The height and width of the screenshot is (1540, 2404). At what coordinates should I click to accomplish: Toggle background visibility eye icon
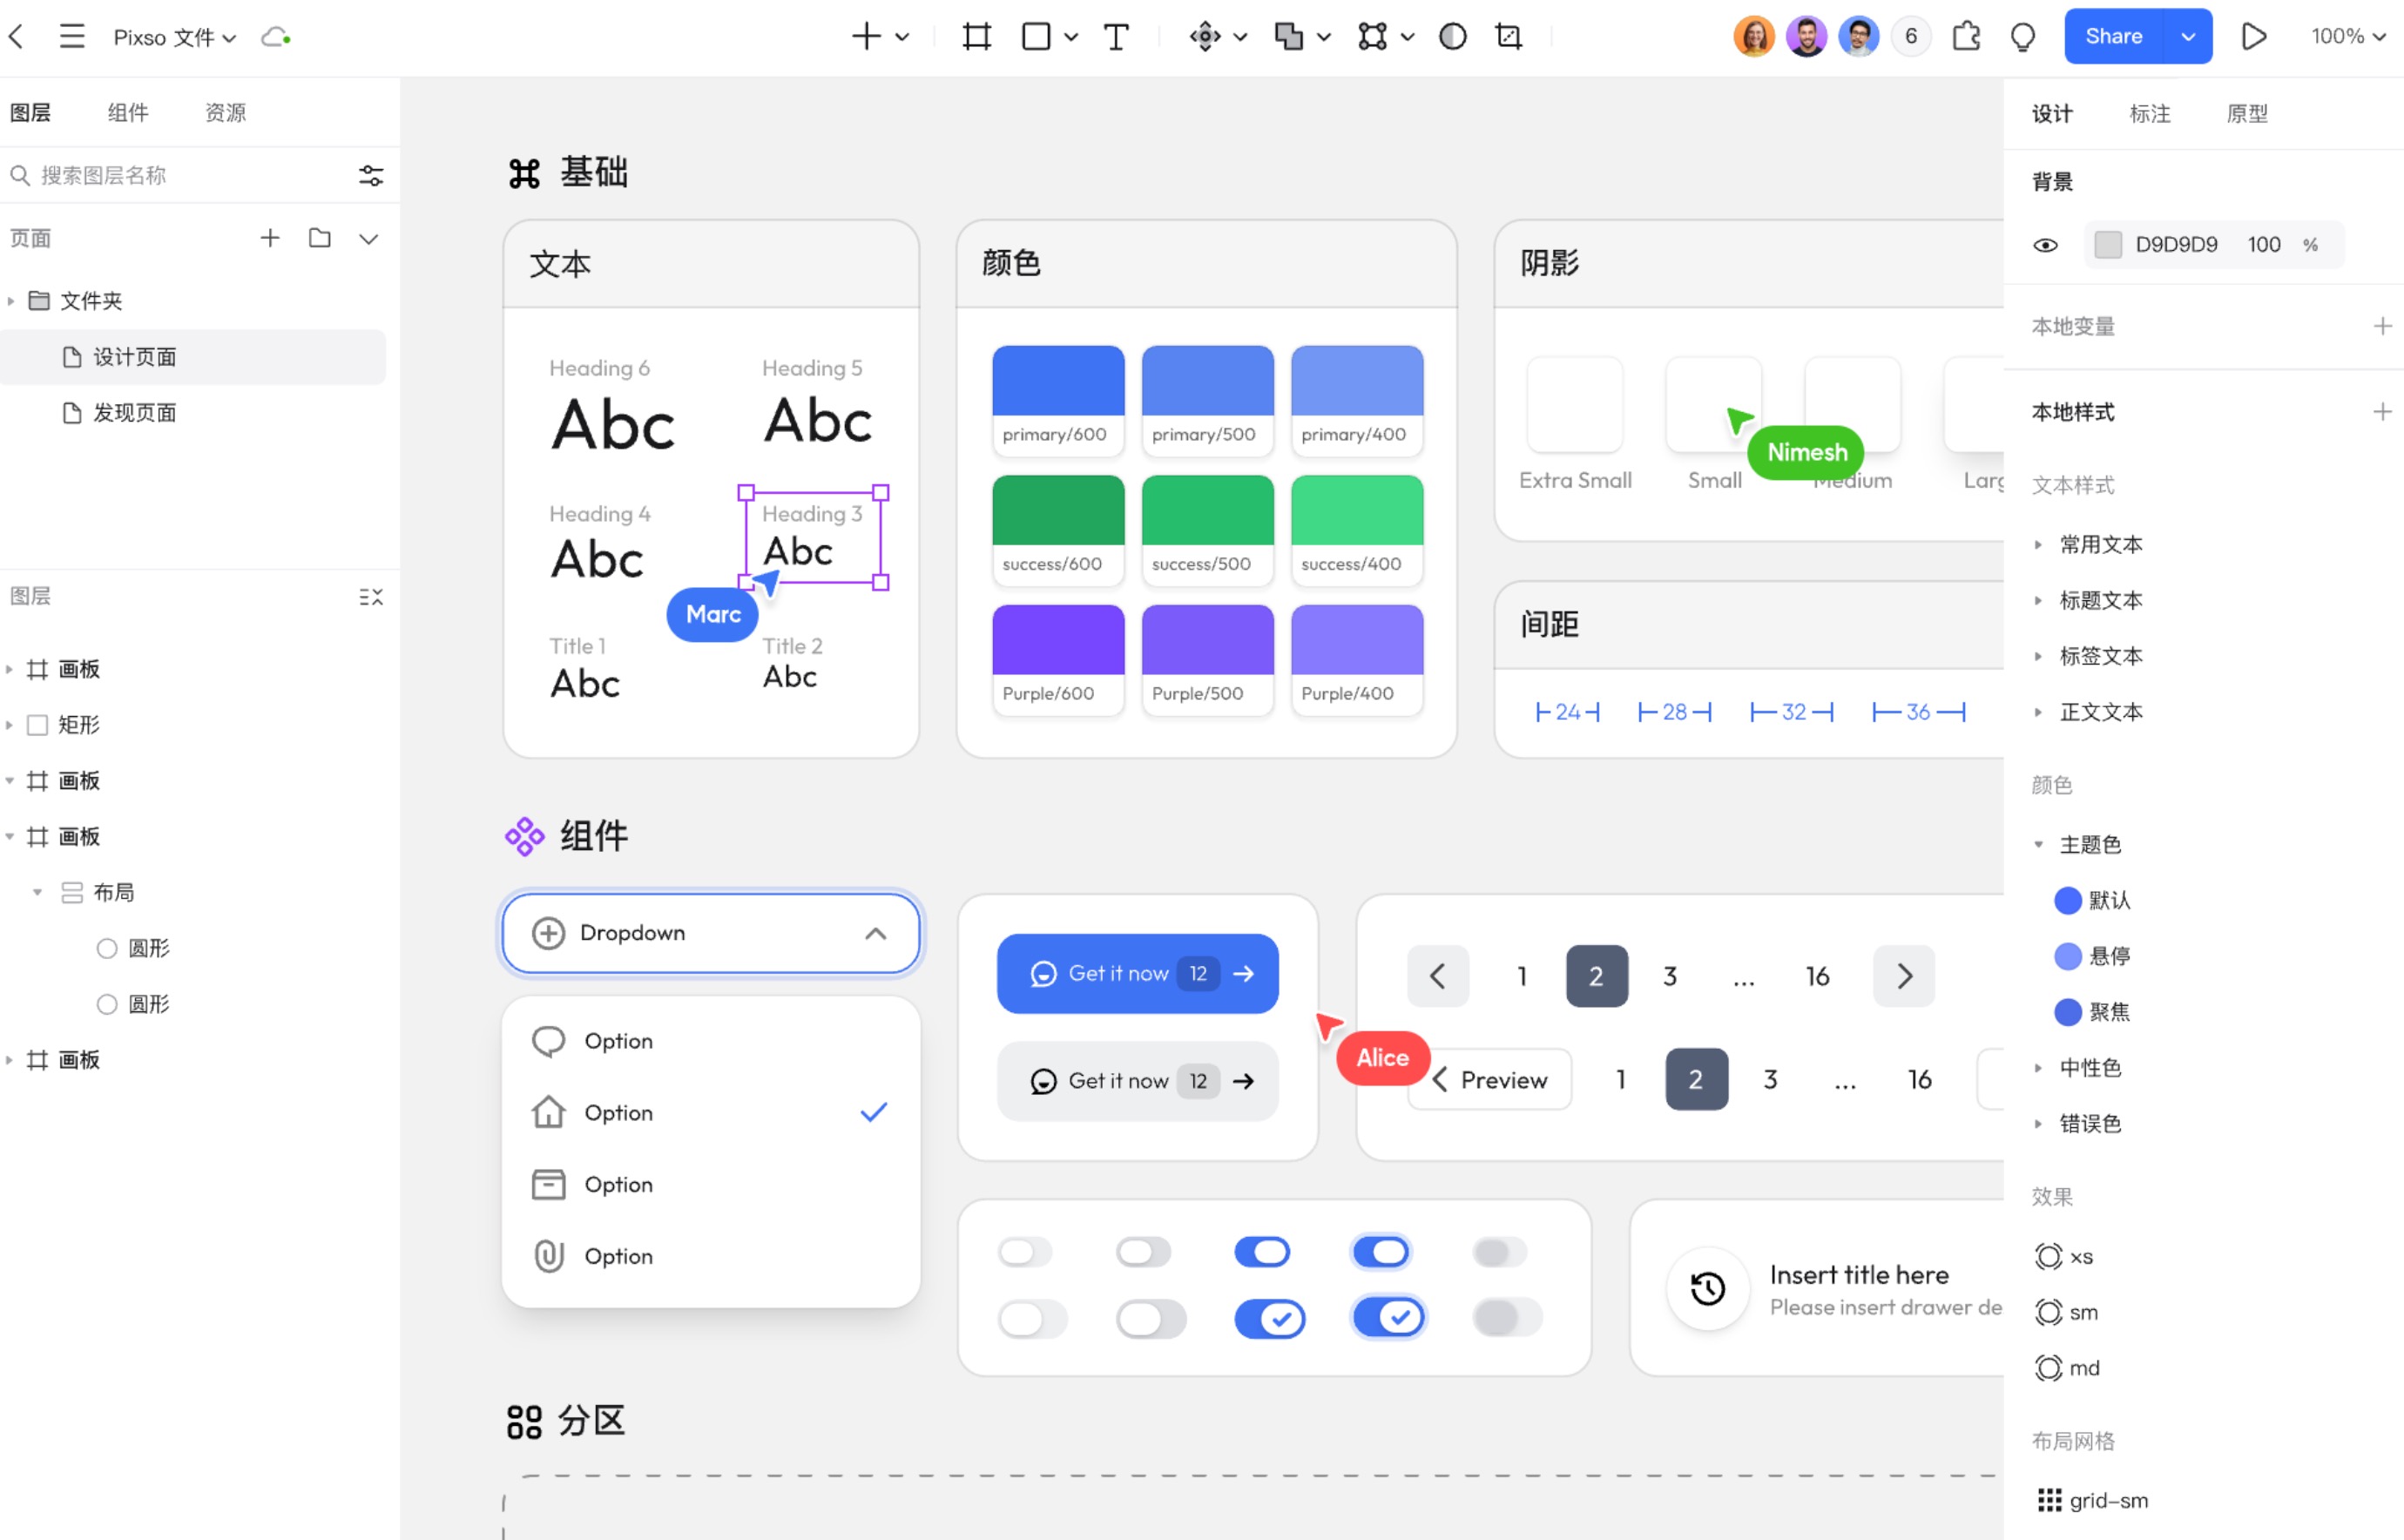pos(2045,245)
